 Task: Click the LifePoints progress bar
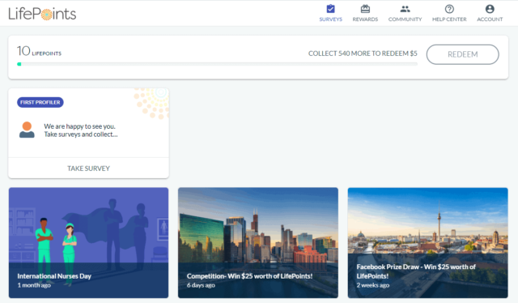pyautogui.click(x=217, y=64)
